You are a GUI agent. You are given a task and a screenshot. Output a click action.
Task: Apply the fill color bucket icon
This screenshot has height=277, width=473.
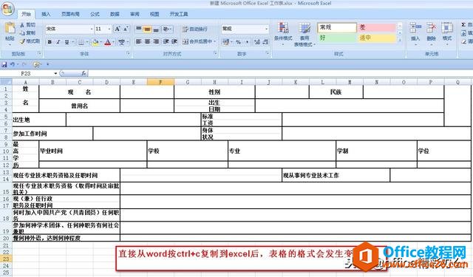(x=95, y=43)
